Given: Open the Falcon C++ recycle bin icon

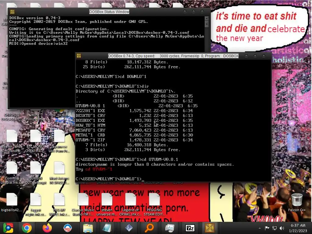Looking at the screenshot, I should pos(297,202).
